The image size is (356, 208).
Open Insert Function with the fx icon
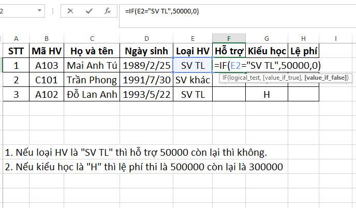tap(108, 11)
